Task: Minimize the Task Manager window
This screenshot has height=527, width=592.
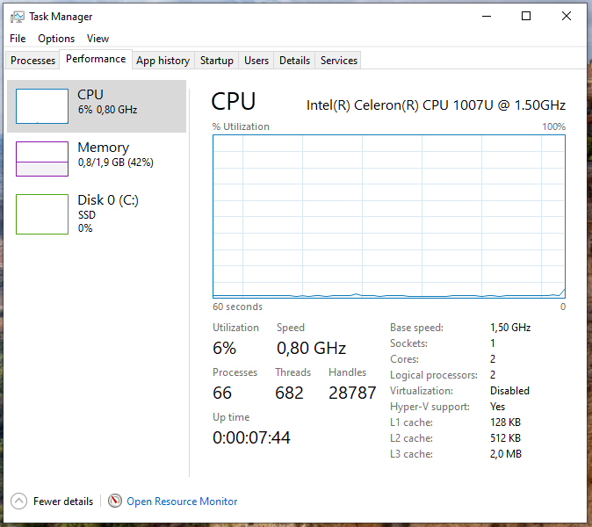Action: pyautogui.click(x=486, y=16)
